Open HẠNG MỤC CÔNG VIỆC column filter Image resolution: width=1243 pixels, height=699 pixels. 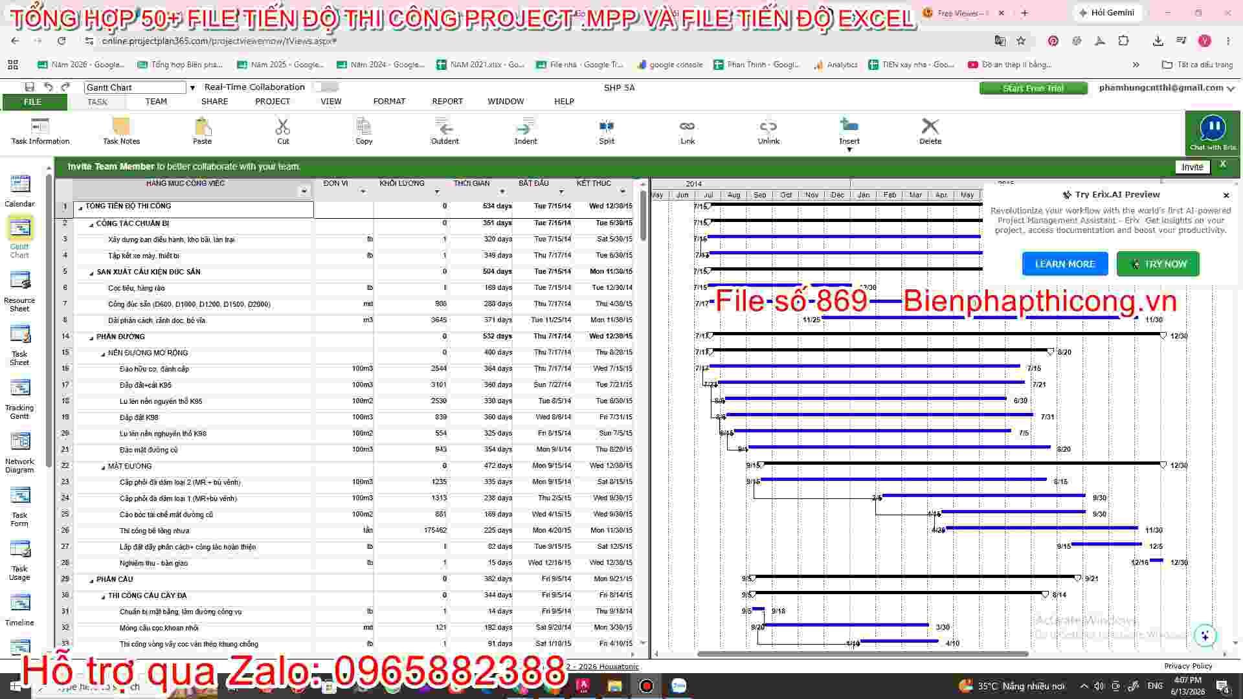point(304,192)
